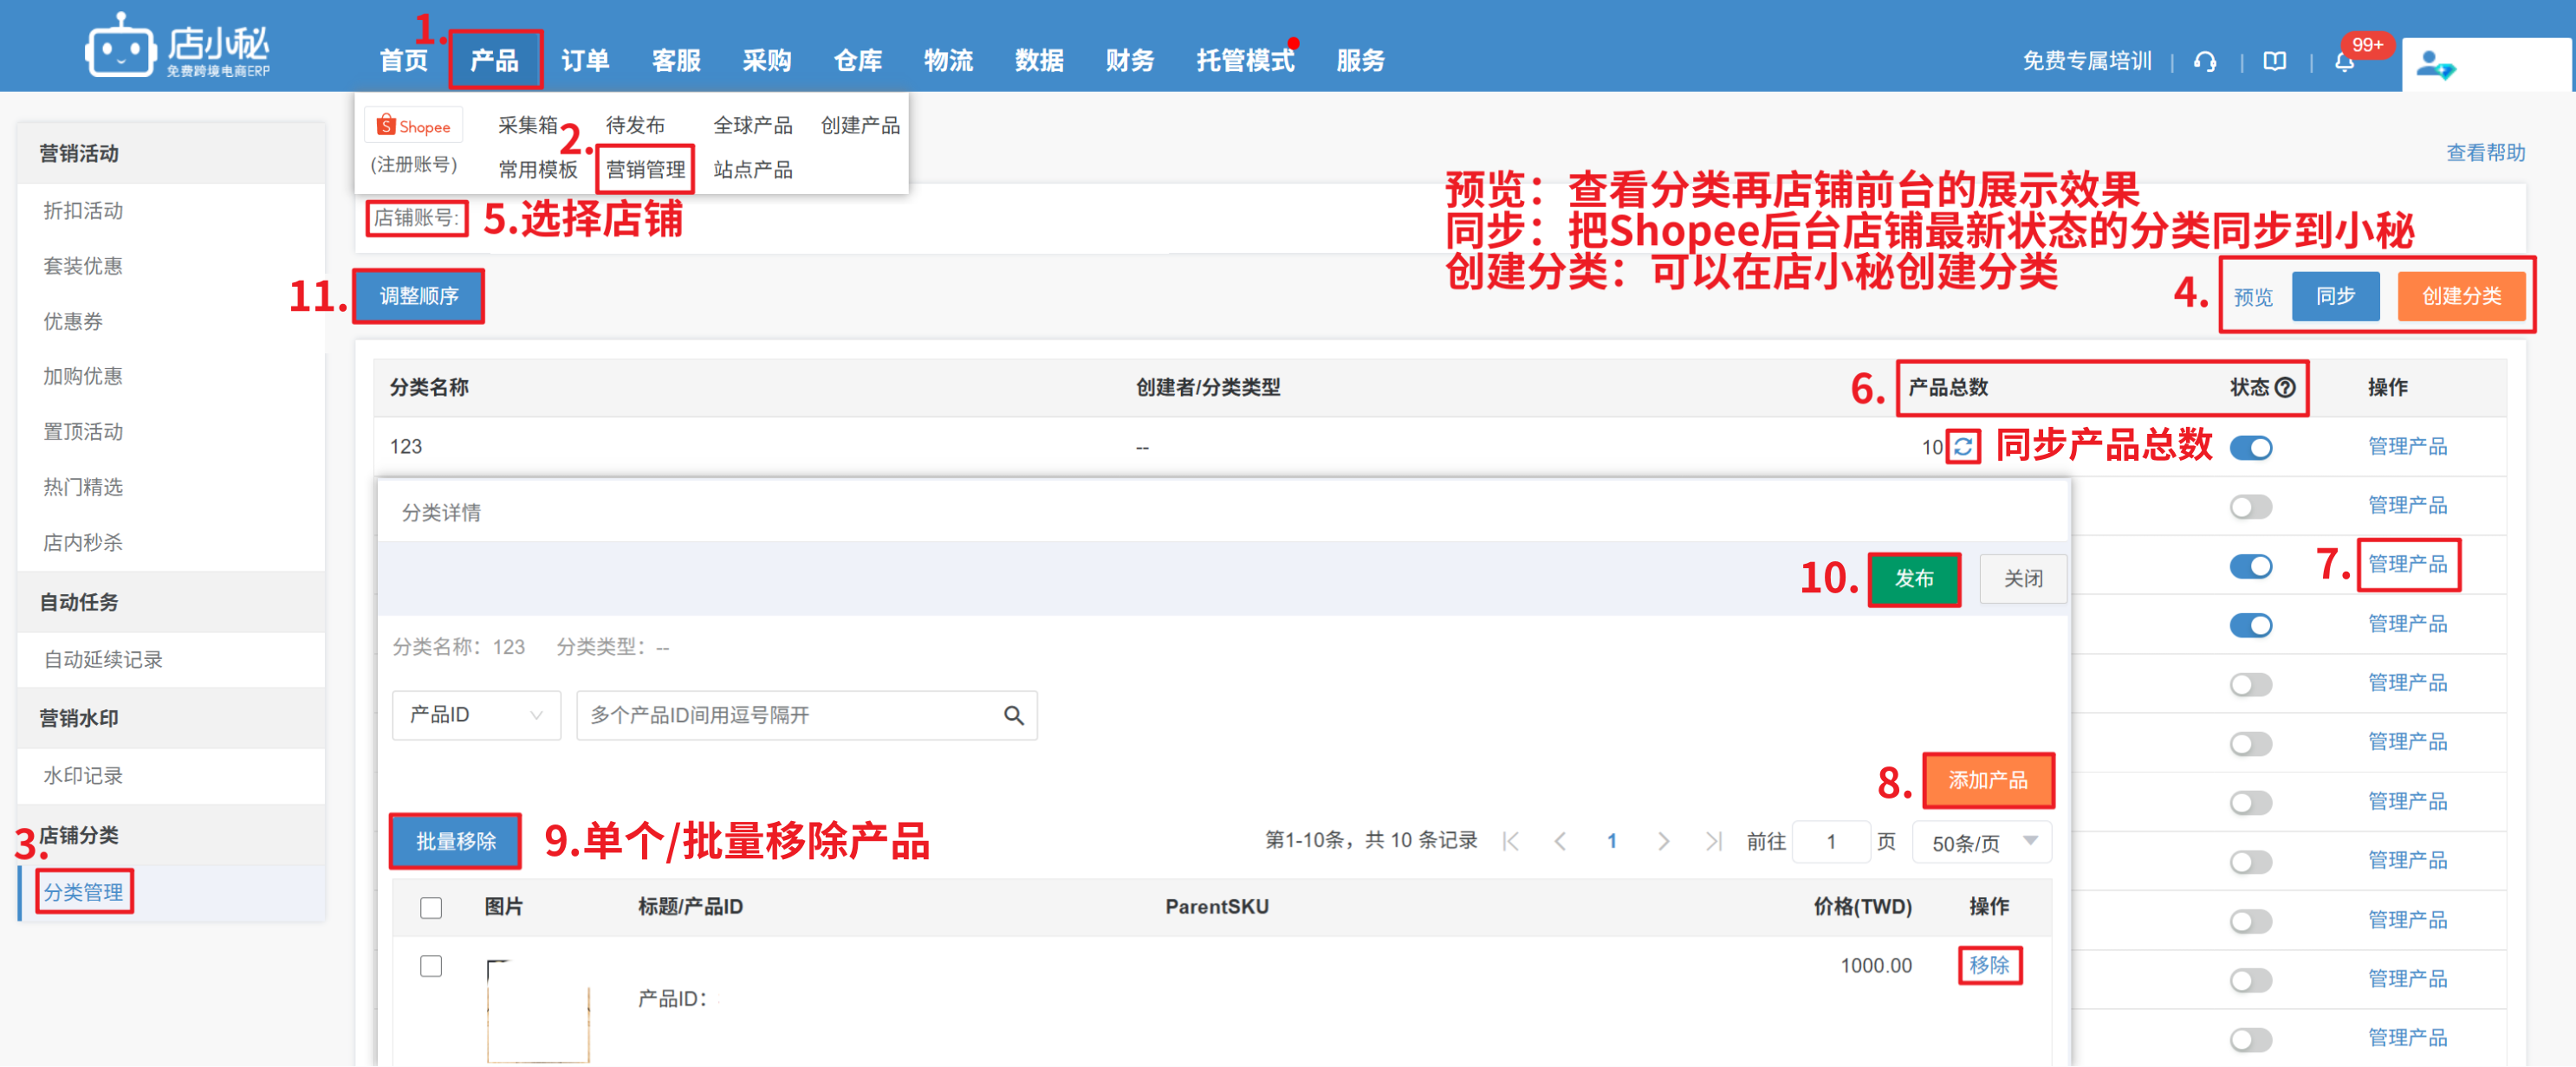Open the help book icon
The width and height of the screenshot is (2576, 1067).
click(x=2275, y=62)
